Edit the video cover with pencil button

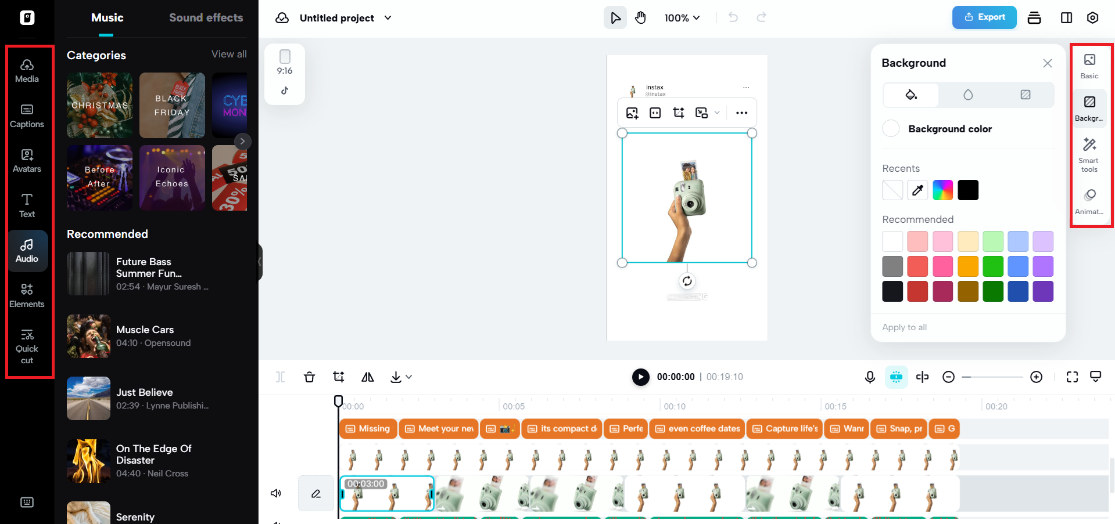point(316,493)
